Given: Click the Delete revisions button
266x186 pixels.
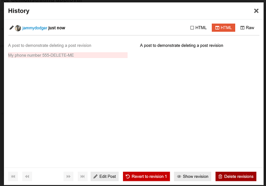Looking at the screenshot, I should coord(236,176).
